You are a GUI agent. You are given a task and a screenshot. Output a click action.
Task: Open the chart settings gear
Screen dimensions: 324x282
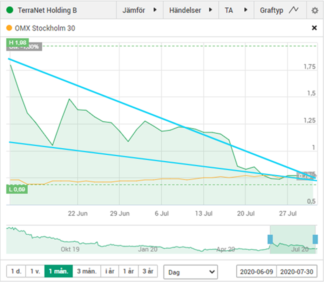(315, 10)
